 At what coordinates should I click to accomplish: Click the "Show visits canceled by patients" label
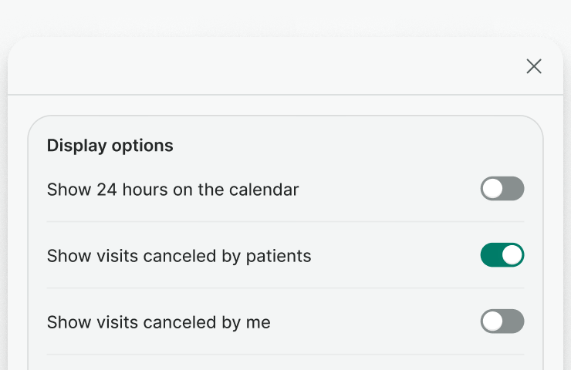[179, 255]
